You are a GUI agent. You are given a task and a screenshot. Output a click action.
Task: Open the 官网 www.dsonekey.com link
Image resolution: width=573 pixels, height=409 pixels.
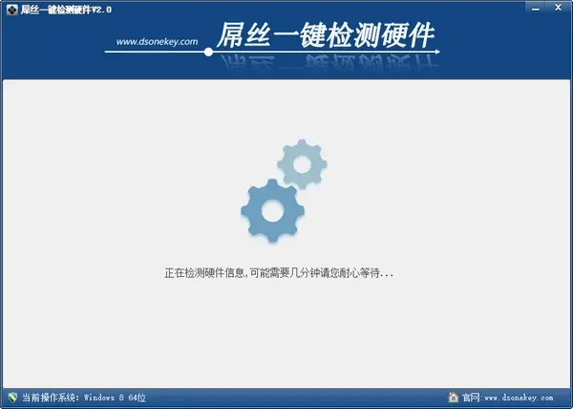tap(507, 398)
